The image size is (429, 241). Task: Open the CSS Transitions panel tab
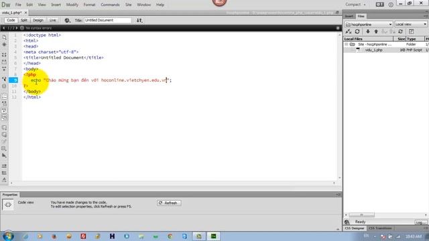[x=380, y=228]
